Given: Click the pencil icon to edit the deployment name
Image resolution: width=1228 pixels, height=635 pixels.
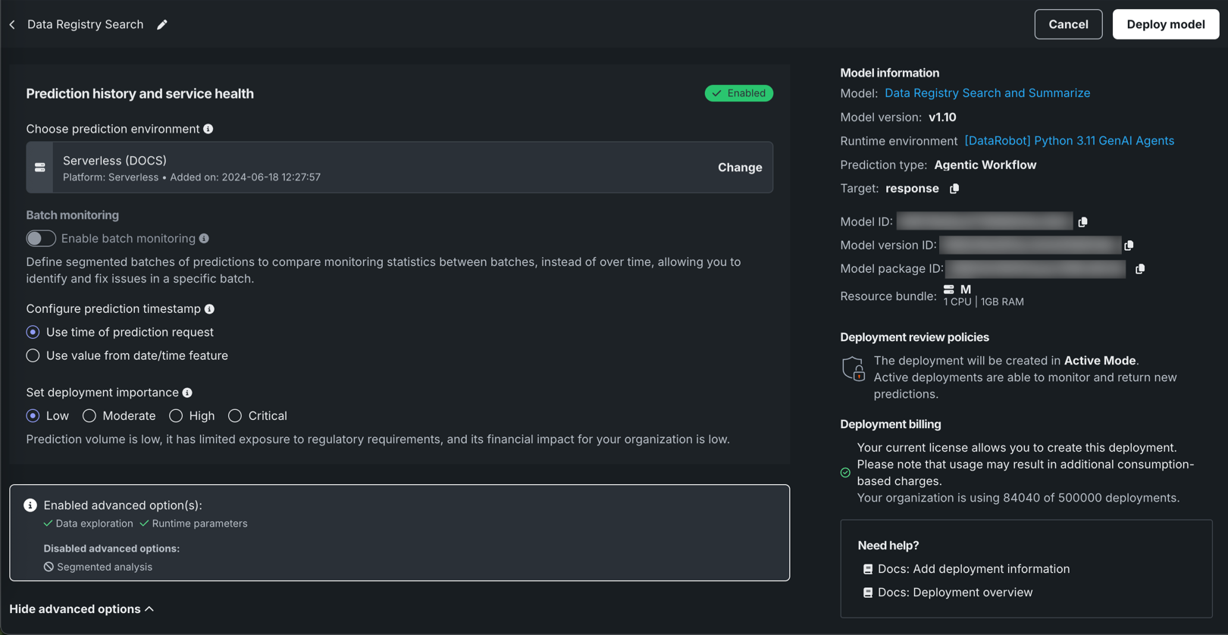Looking at the screenshot, I should 162,24.
